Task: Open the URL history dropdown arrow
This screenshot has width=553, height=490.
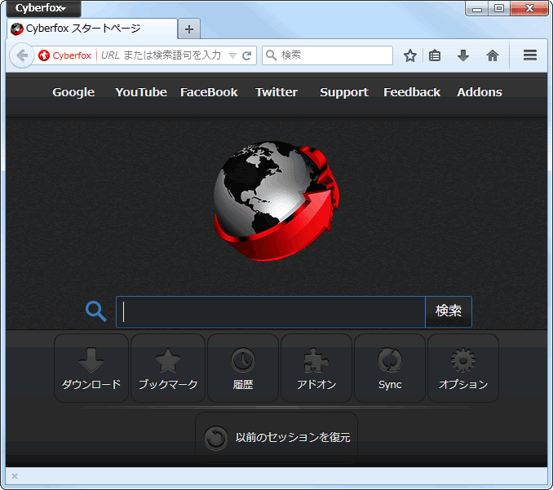Action: point(232,55)
